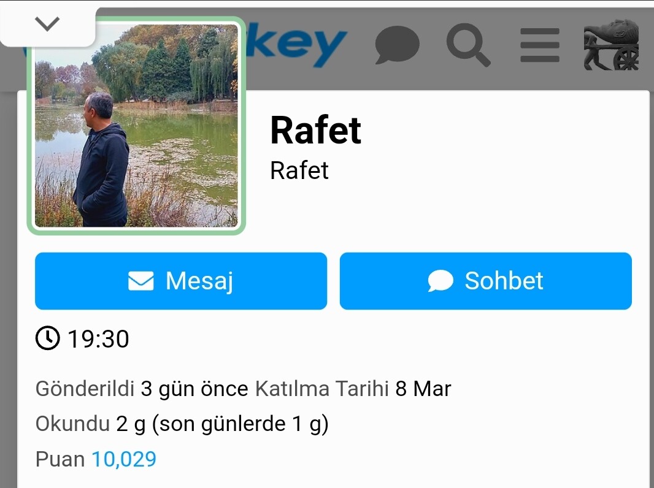
Task: Open the hamburger menu
Action: coord(540,45)
